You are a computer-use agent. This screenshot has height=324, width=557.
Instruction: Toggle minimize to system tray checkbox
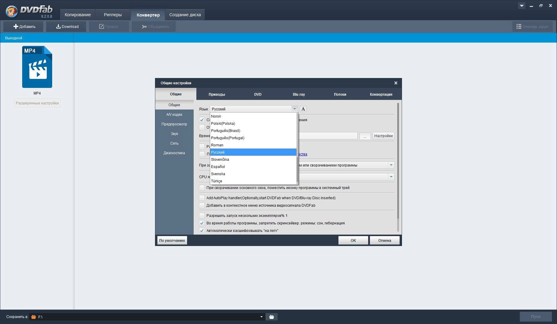[x=202, y=188]
